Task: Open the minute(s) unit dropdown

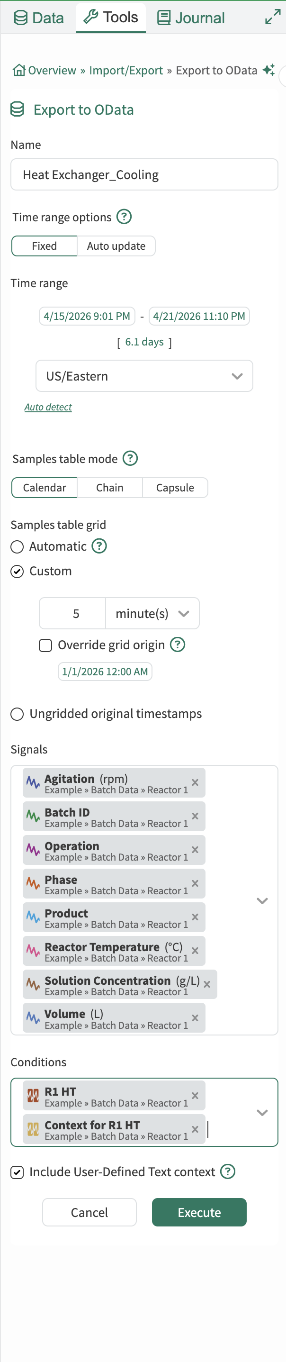Action: [152, 613]
